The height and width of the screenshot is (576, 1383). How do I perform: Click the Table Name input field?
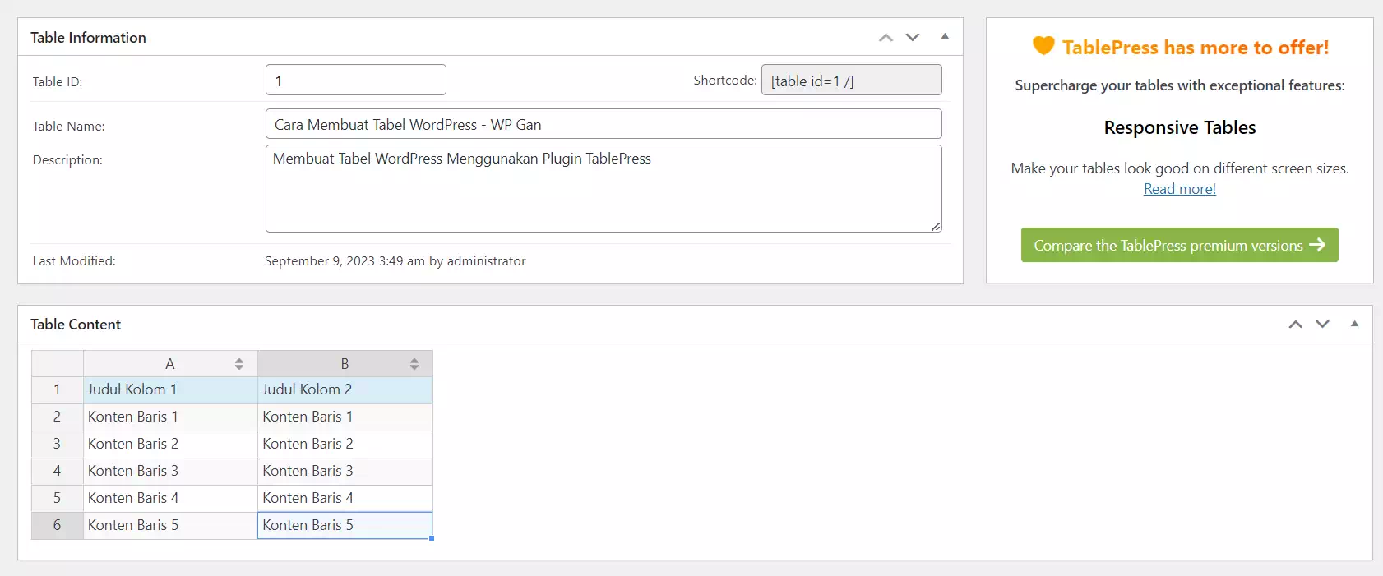[x=604, y=124]
